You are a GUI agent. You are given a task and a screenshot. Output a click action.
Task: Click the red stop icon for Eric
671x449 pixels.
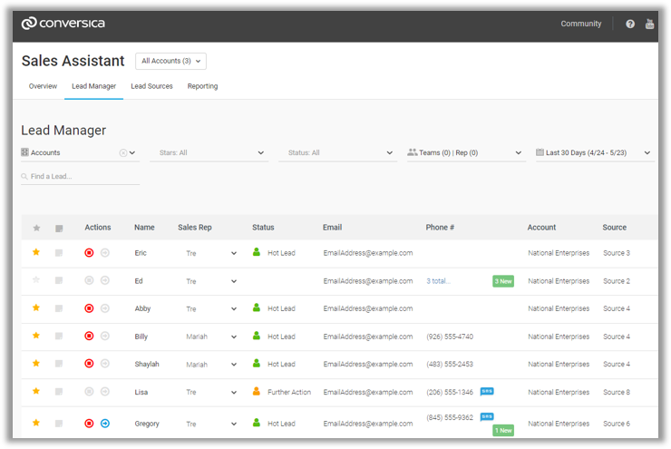(89, 252)
